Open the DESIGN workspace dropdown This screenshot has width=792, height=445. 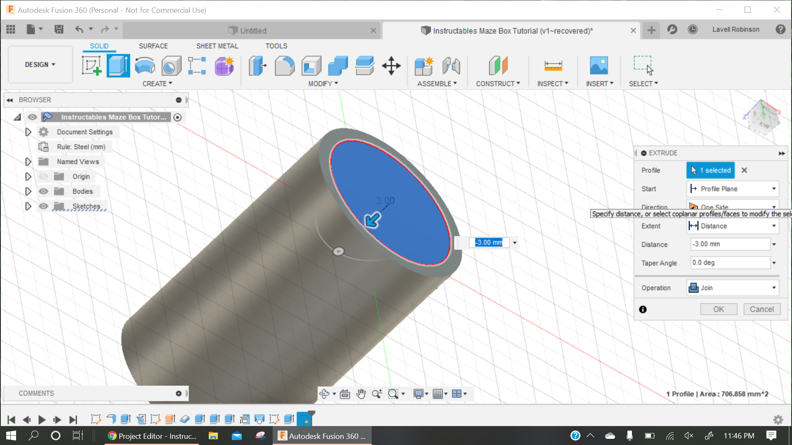tap(40, 65)
